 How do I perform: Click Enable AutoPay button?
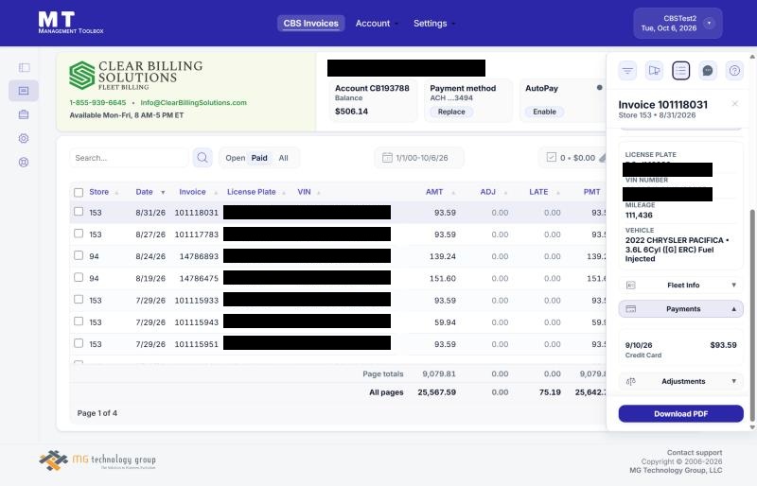pos(545,112)
